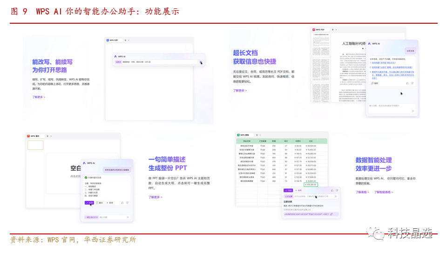Image resolution: width=447 pixels, height=253 pixels.
Task: Open third suggested question link in PDF chat
Action: pyautogui.click(x=392, y=75)
